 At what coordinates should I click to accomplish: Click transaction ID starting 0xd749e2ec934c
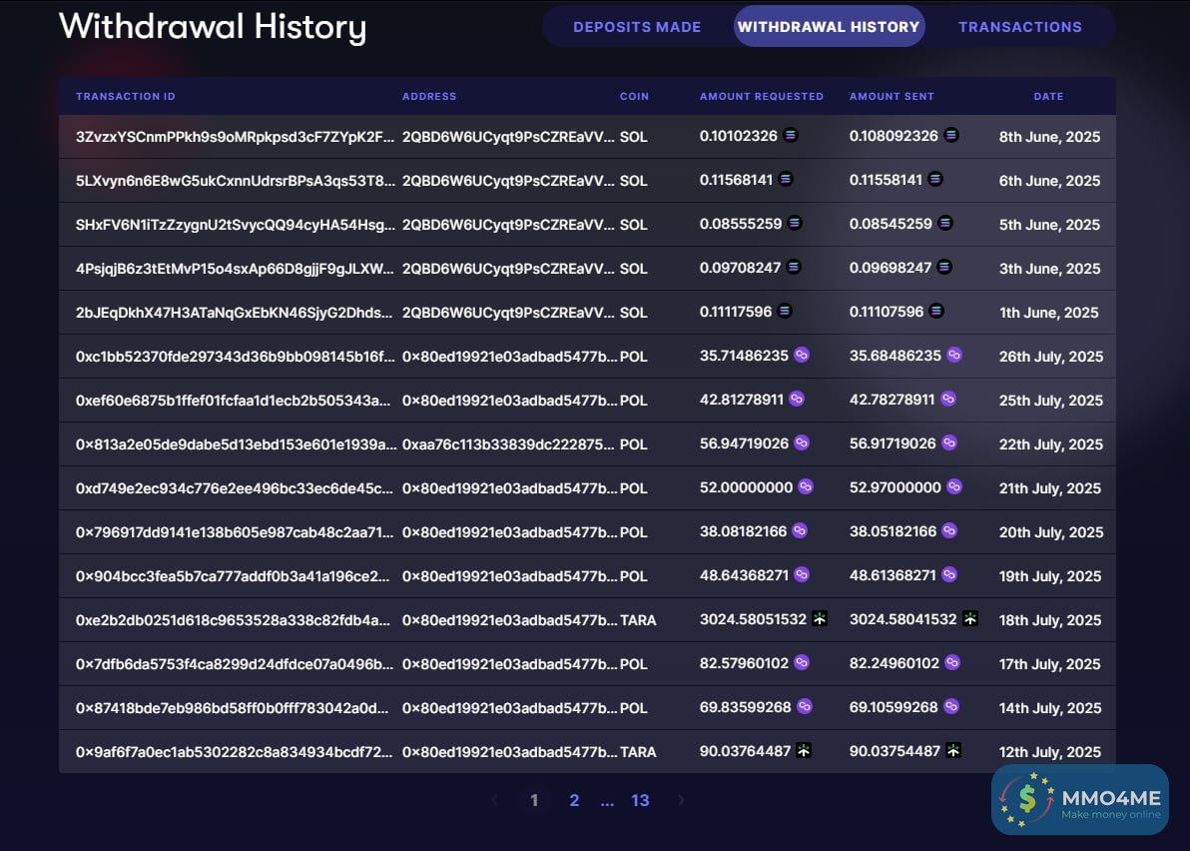click(x=235, y=488)
